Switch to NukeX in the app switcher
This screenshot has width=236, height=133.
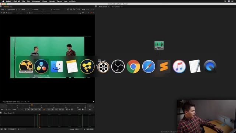[x=26, y=66]
